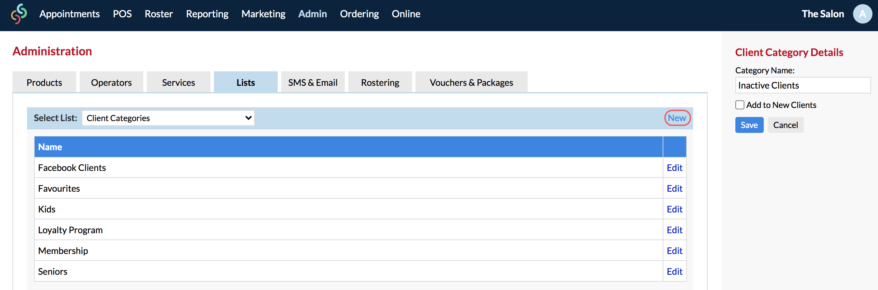Save the client category details
Viewport: 878px width, 290px height.
(x=749, y=125)
